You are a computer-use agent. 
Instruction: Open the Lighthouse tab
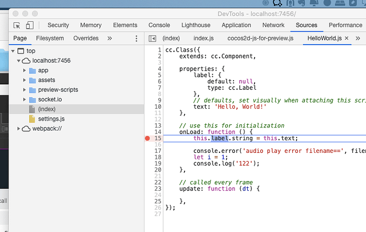click(x=196, y=25)
